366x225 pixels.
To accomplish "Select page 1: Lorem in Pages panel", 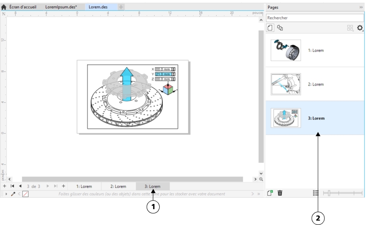I will coord(315,50).
